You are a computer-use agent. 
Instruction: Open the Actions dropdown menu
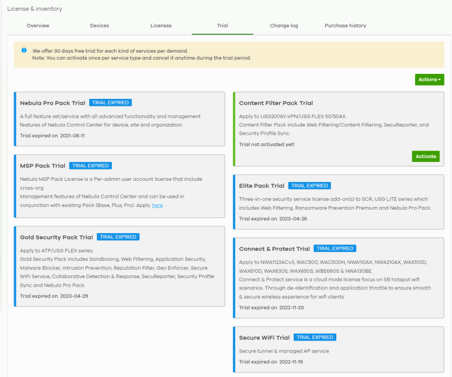click(x=429, y=79)
